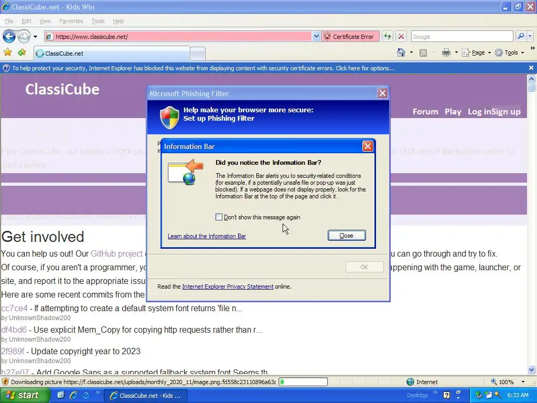Click the page vertical scrollbar up arrow
The image size is (537, 403).
tap(532, 79)
